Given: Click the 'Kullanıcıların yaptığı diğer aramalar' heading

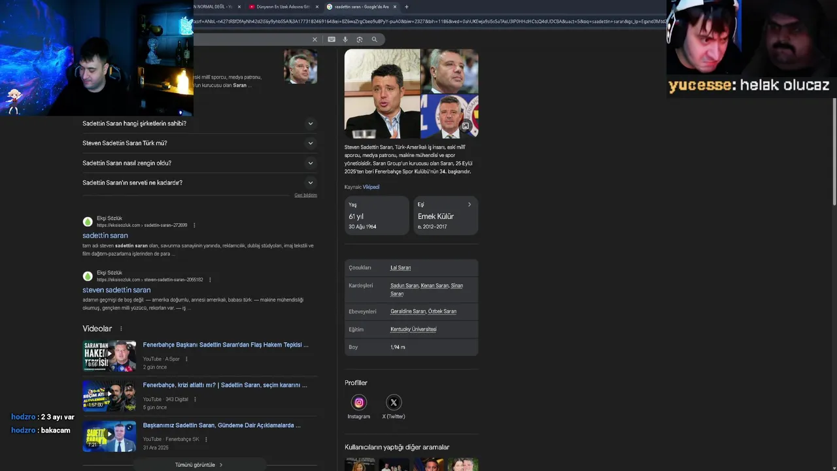Looking at the screenshot, I should click(x=397, y=447).
